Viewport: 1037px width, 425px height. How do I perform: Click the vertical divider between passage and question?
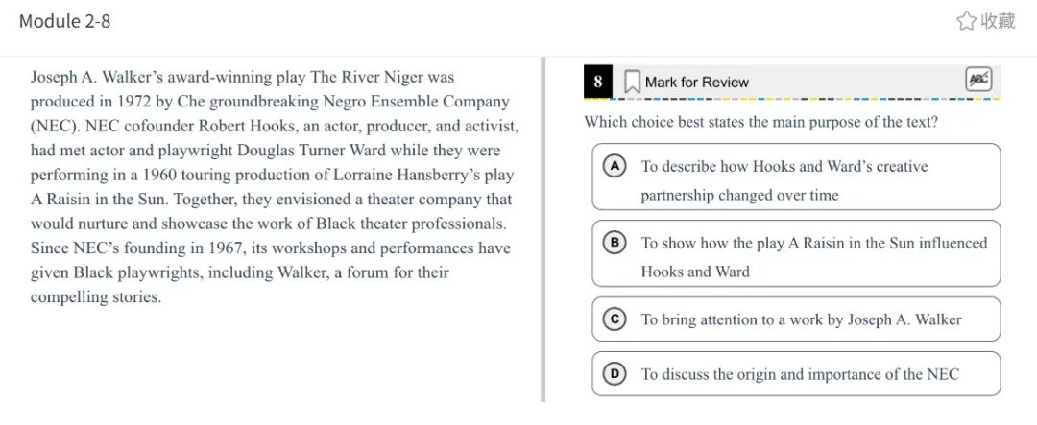point(543,229)
